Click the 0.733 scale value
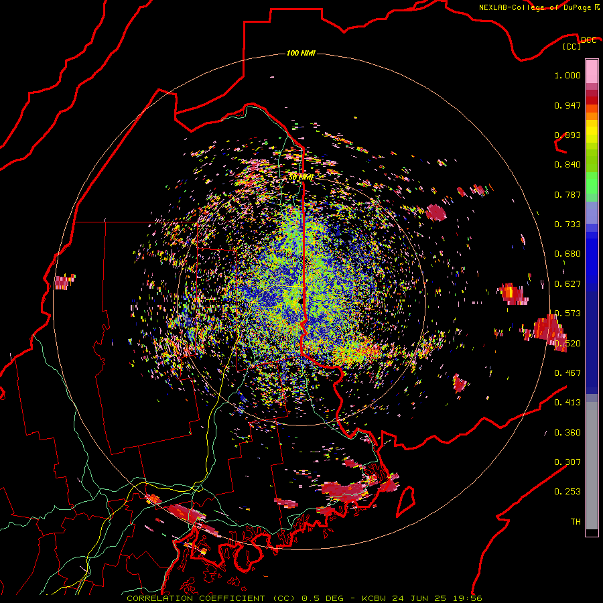Viewport: 603px width, 603px height. tap(567, 224)
